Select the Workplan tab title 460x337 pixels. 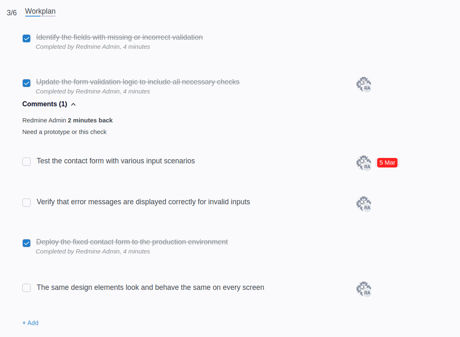coord(40,11)
